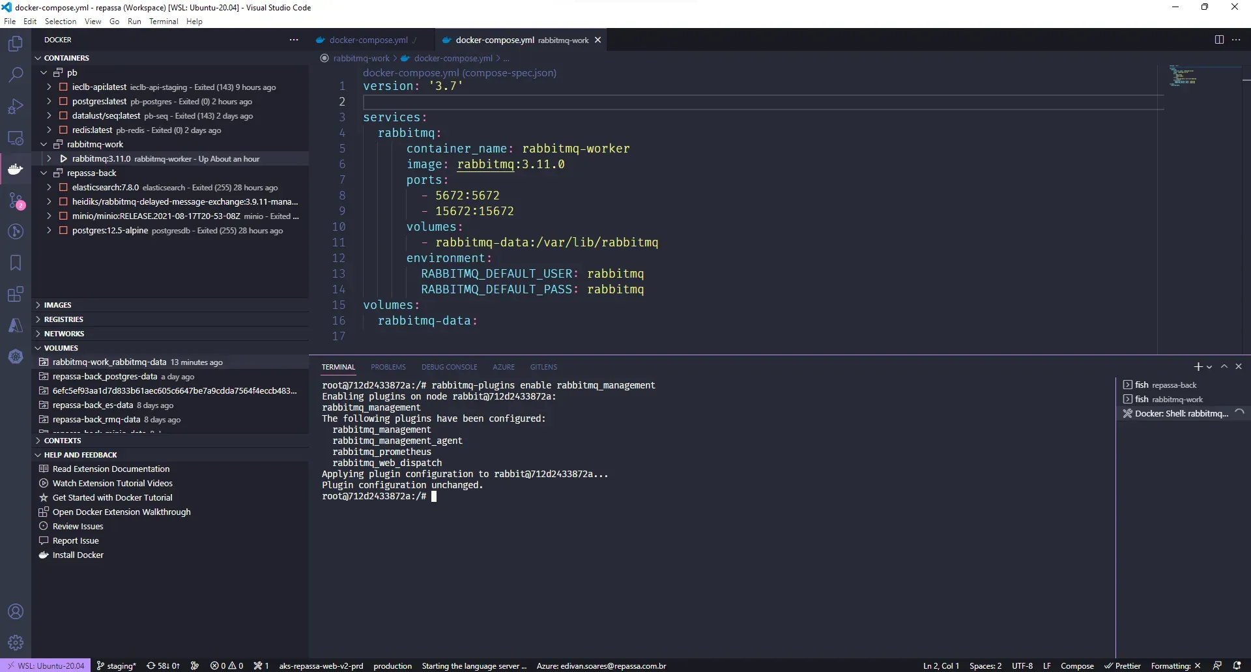
Task: Open Watch Extension Tutorial Videos link
Action: click(112, 483)
